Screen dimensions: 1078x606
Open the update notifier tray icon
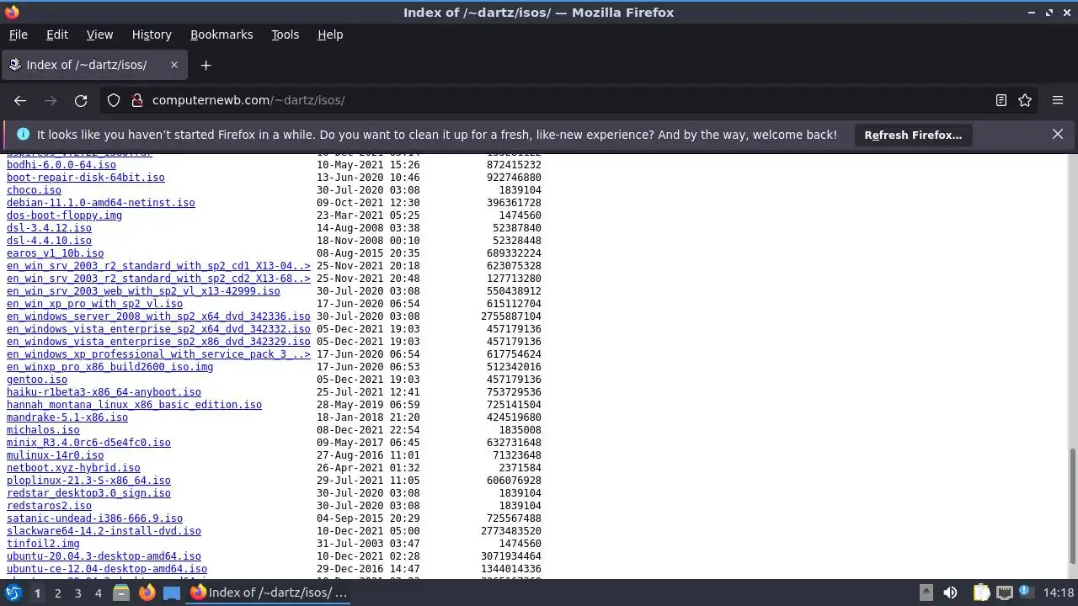tap(1026, 593)
